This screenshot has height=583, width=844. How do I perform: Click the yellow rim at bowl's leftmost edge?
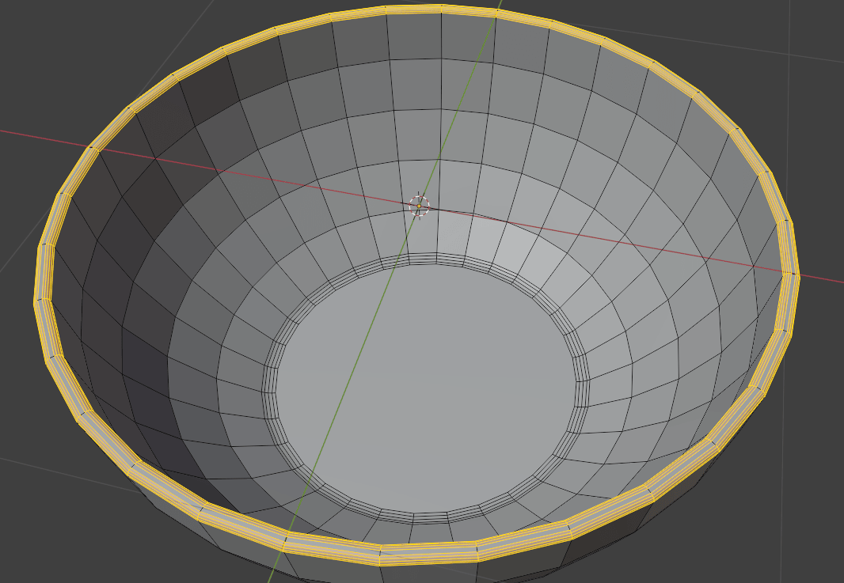tap(44, 273)
